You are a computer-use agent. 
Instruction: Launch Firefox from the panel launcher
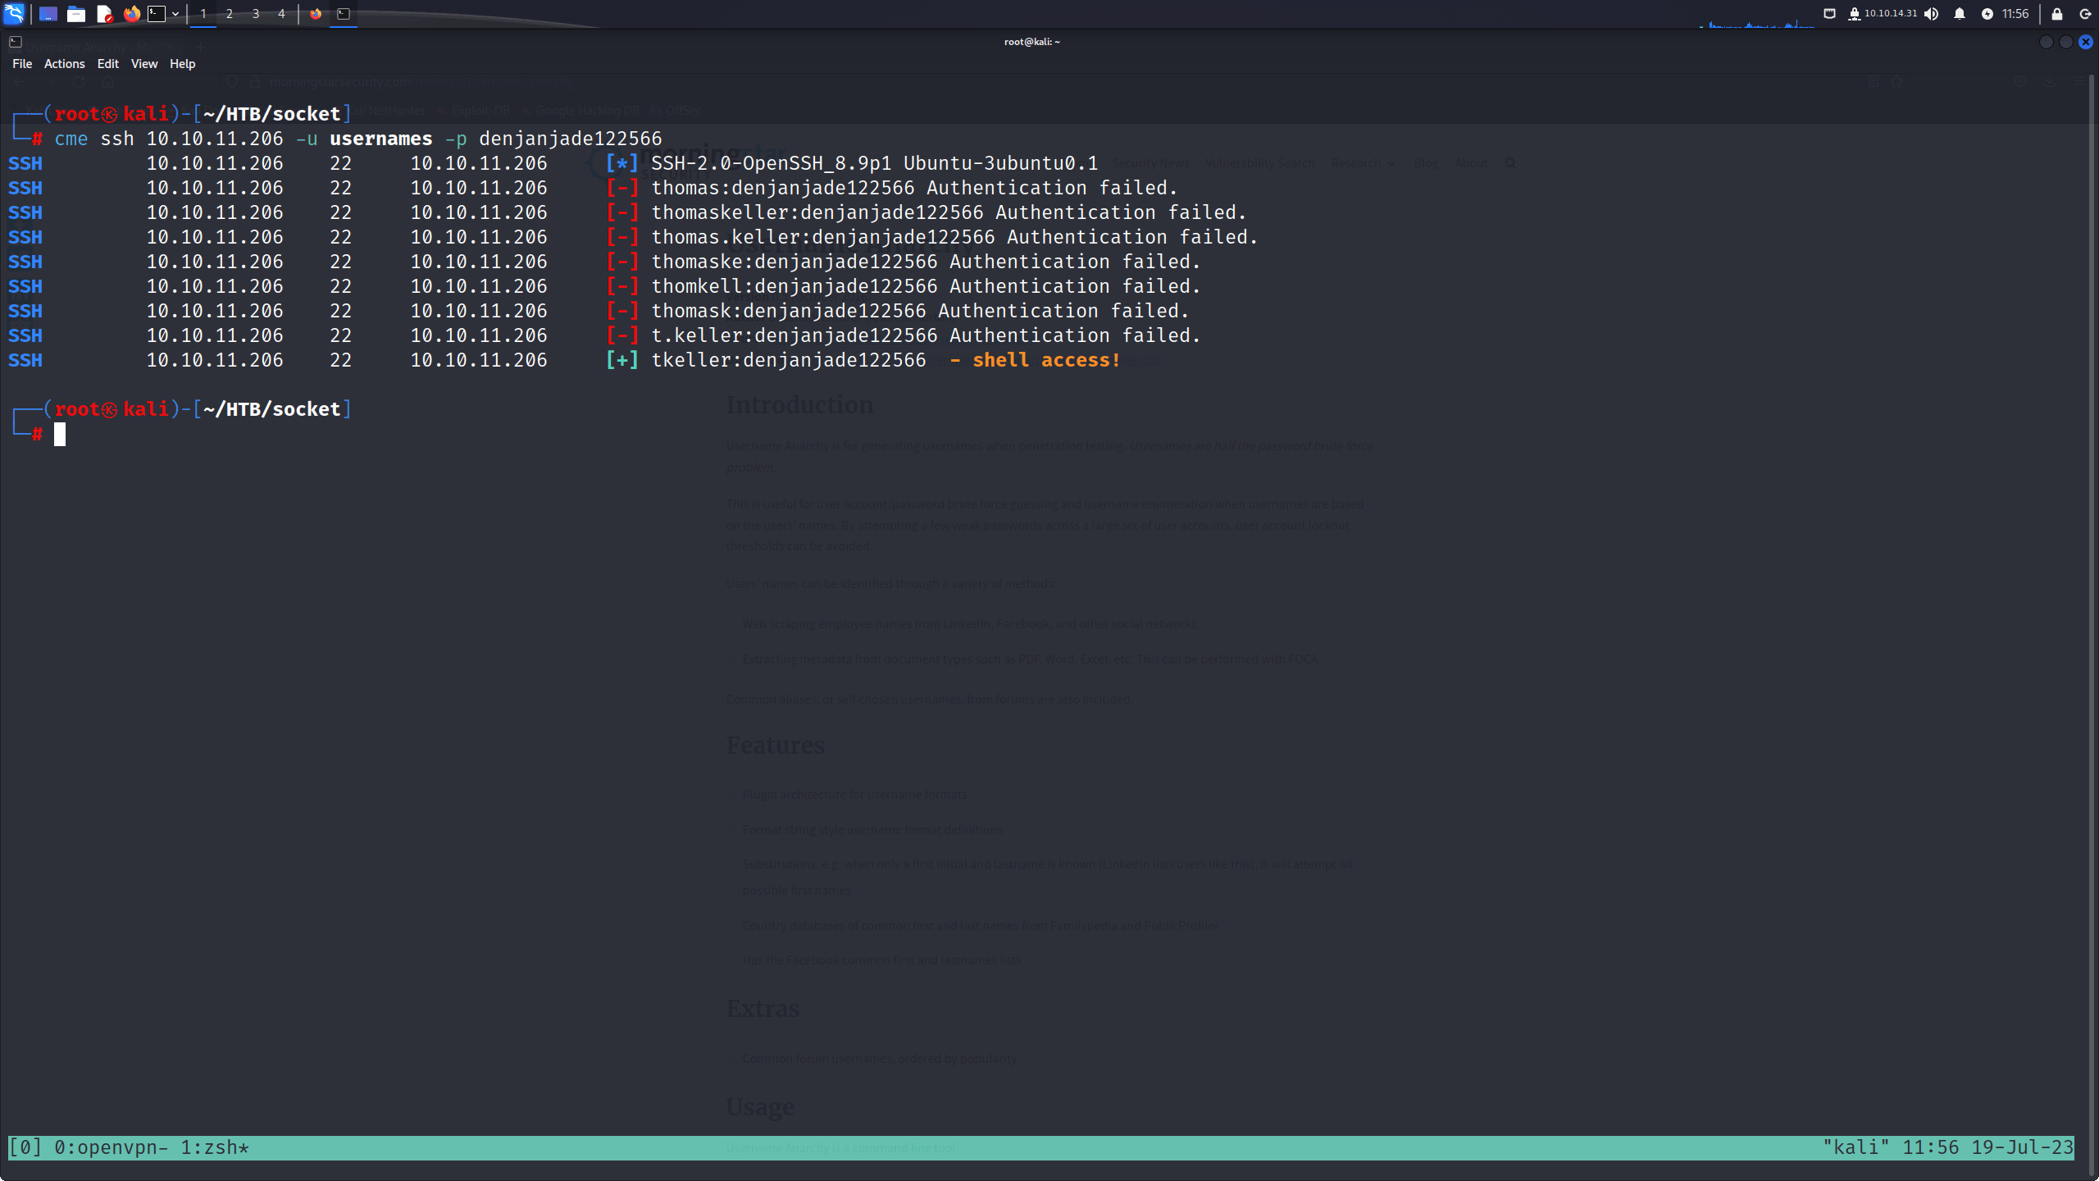(131, 14)
